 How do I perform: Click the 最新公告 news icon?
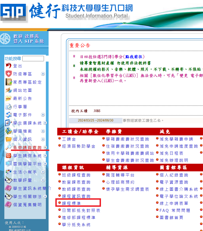tap(8, 98)
